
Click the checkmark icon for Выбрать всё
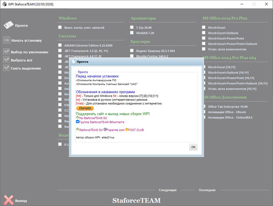point(7,60)
